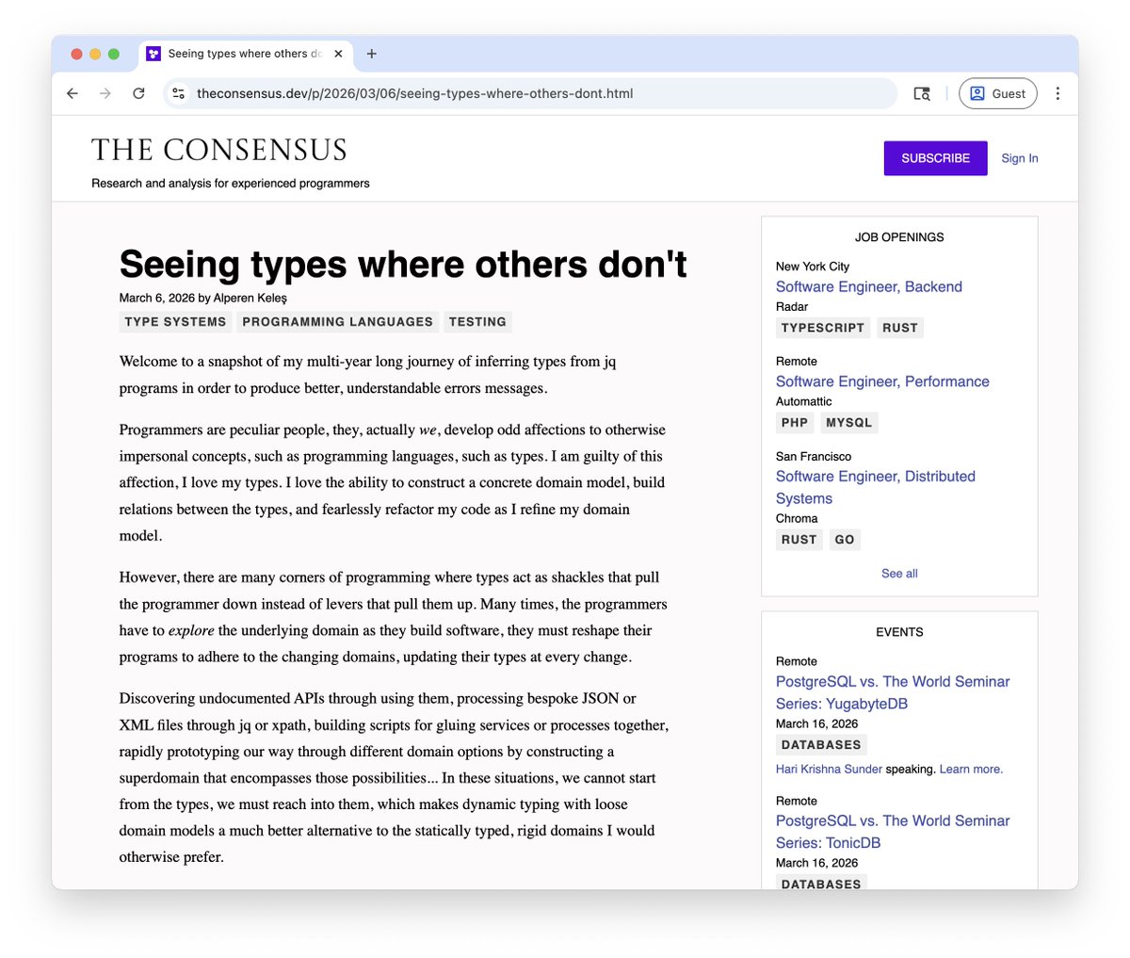Open the Software Engineer, Backend job
This screenshot has height=958, width=1130.
coord(869,286)
